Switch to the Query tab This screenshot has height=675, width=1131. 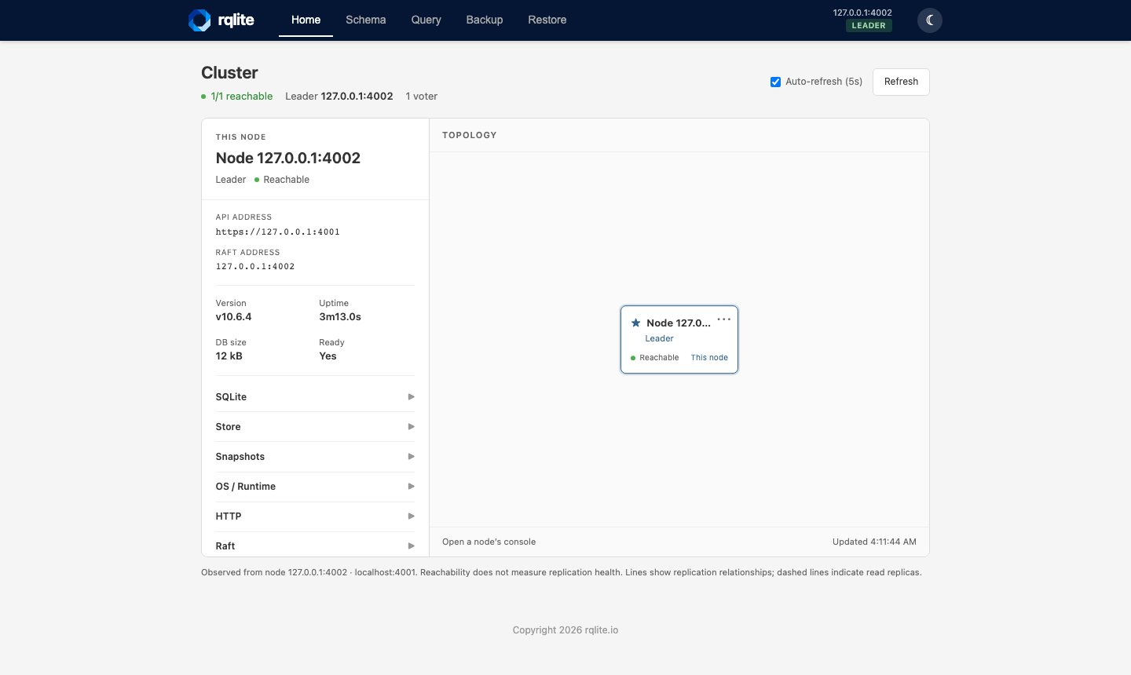(426, 20)
